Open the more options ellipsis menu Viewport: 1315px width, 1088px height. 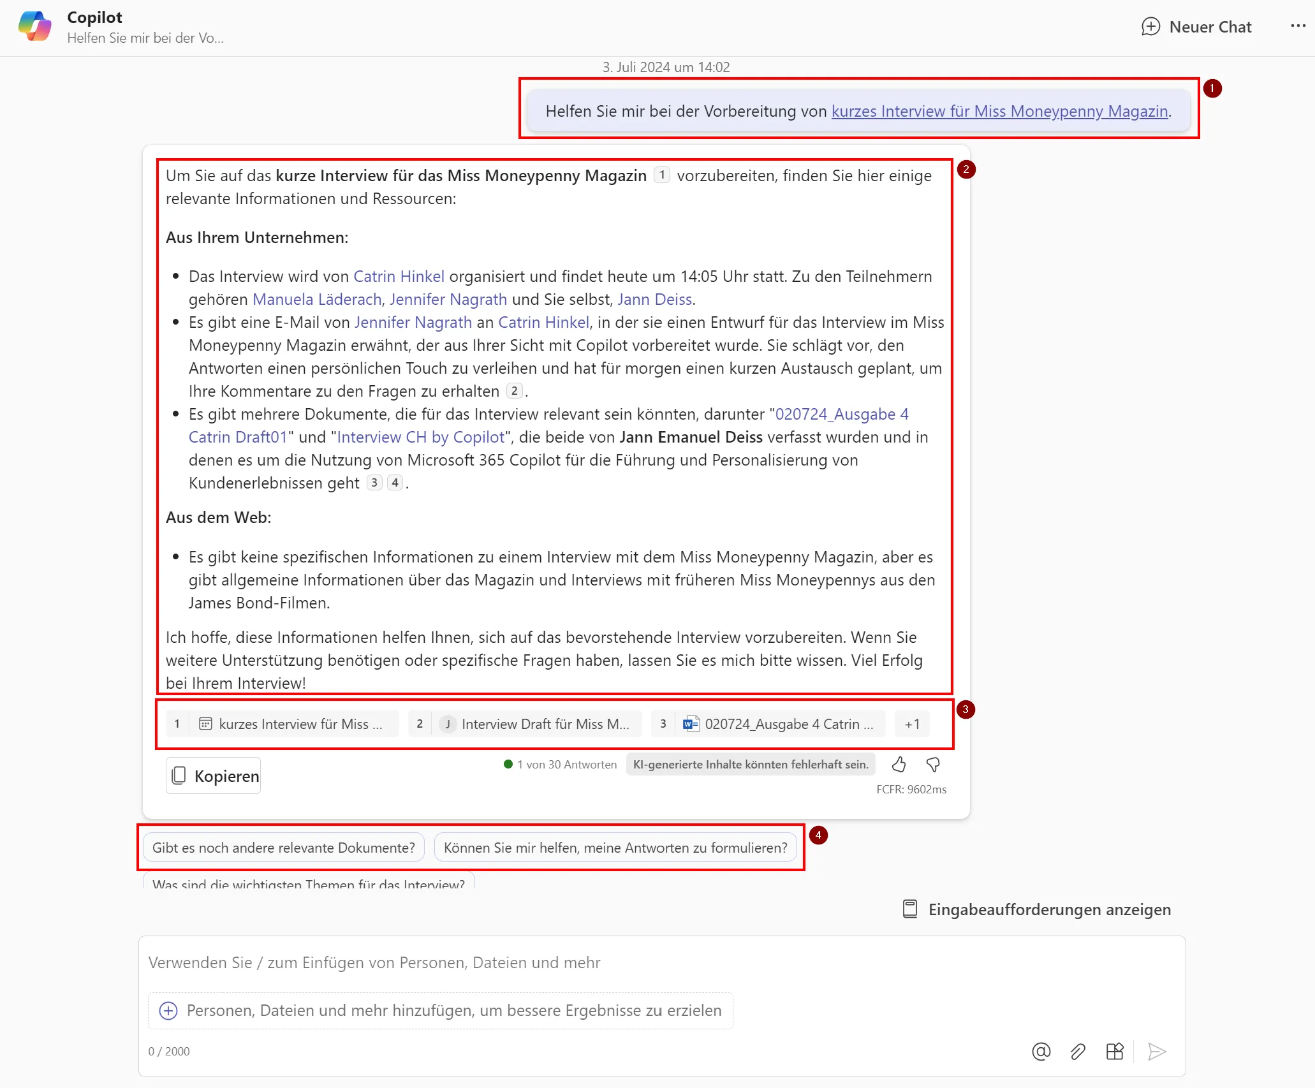pyautogui.click(x=1298, y=26)
